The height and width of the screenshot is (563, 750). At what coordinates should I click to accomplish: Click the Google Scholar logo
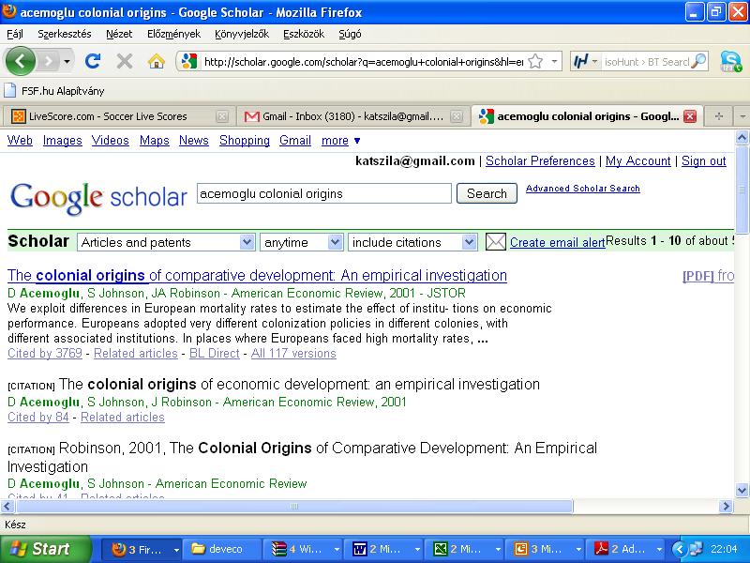click(98, 197)
